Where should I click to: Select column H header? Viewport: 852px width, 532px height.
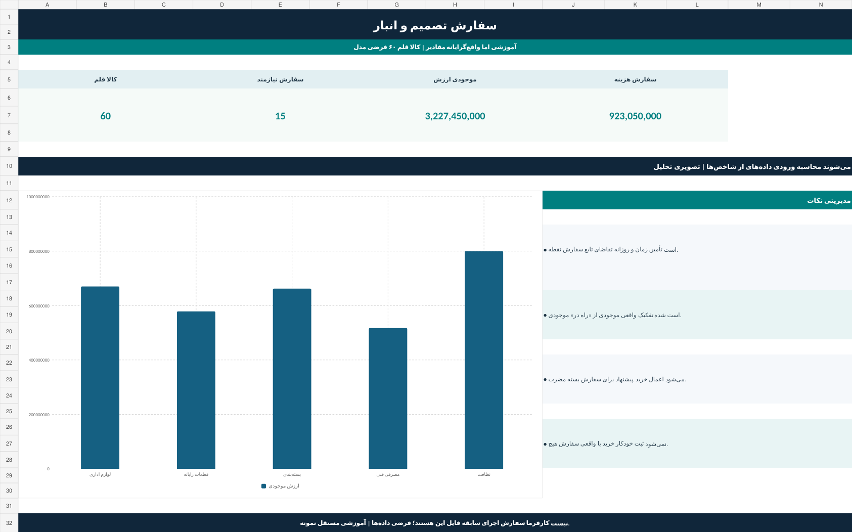455,5
